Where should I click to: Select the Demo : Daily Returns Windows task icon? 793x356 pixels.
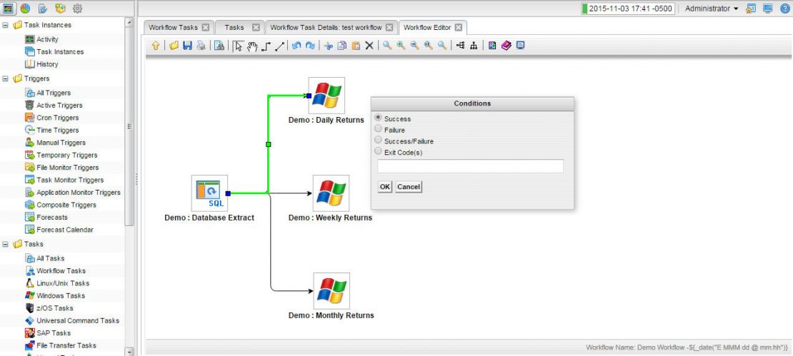pyautogui.click(x=326, y=96)
